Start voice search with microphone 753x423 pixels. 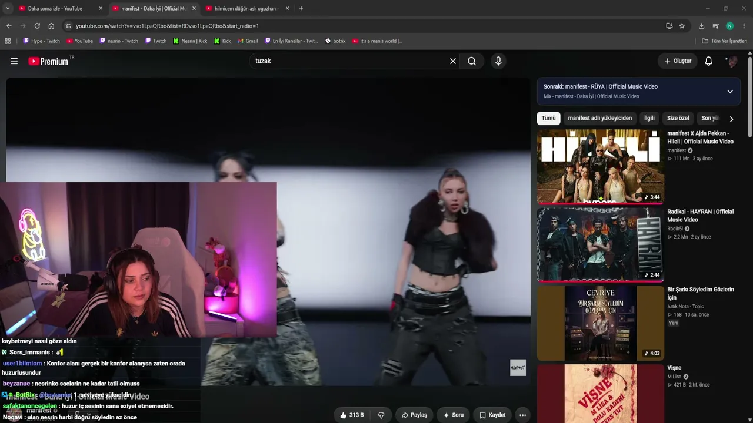tap(498, 61)
